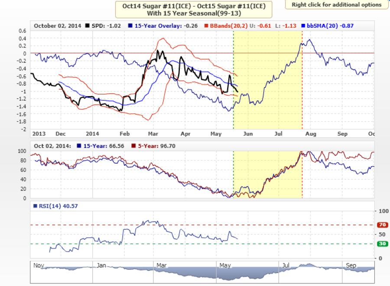The width and height of the screenshot is (390, 286).
Task: Click the 'Feb' label on the main x-axis
Action: (125, 134)
